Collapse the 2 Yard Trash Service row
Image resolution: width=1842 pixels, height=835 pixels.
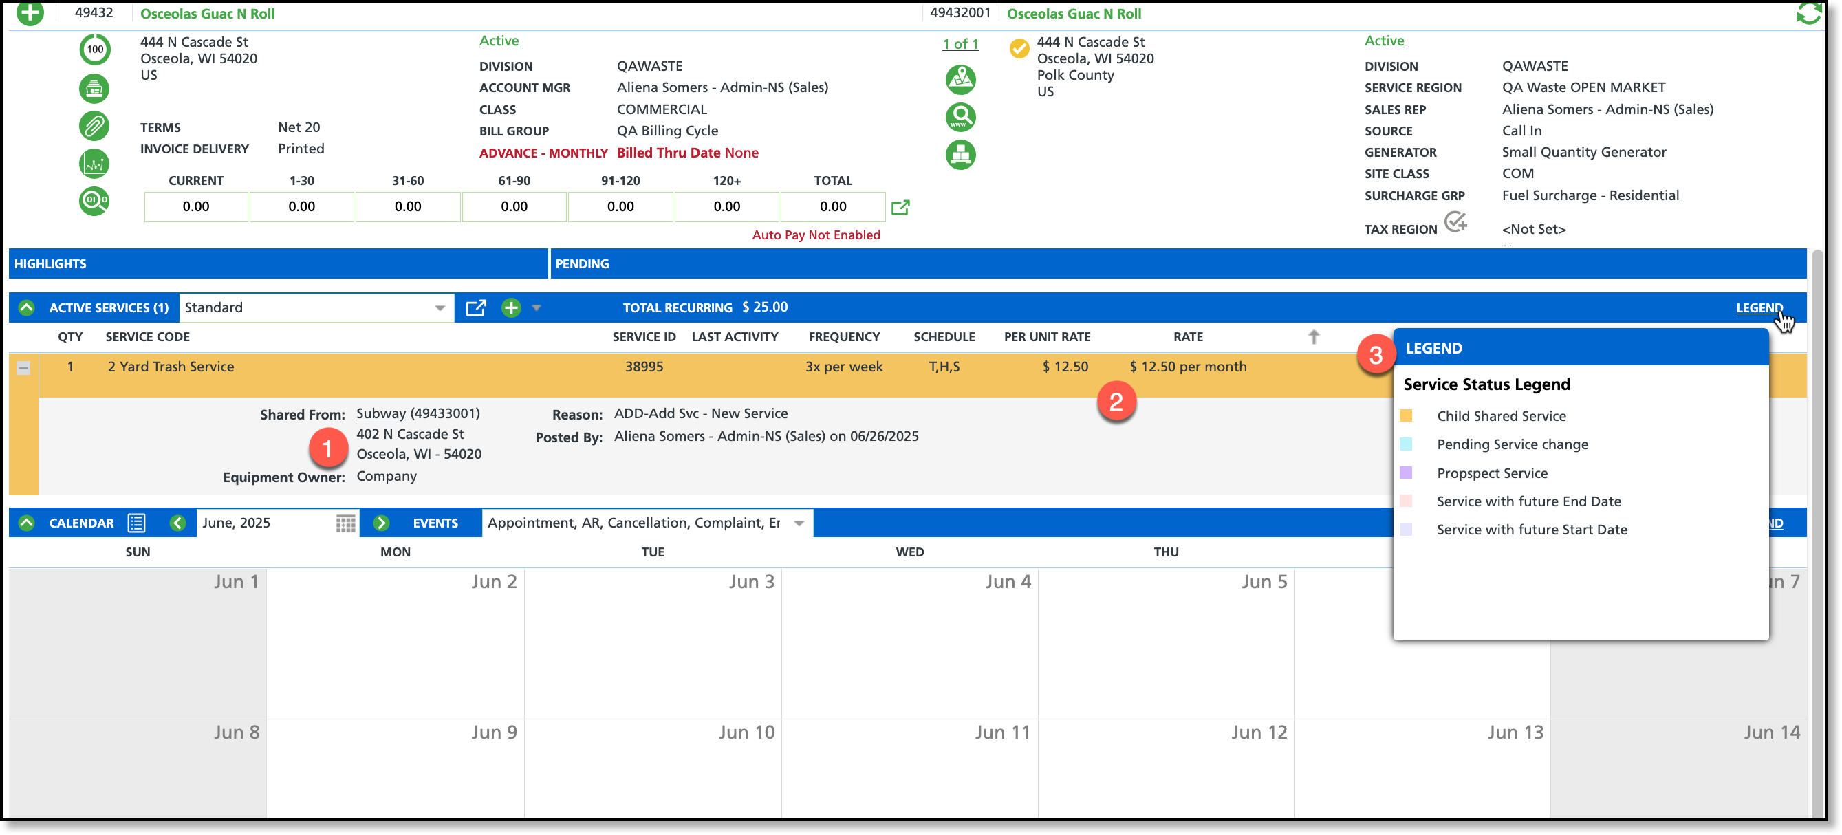click(23, 368)
